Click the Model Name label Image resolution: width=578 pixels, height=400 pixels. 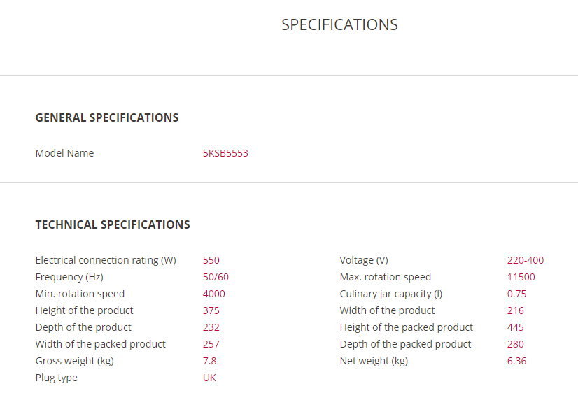(64, 153)
